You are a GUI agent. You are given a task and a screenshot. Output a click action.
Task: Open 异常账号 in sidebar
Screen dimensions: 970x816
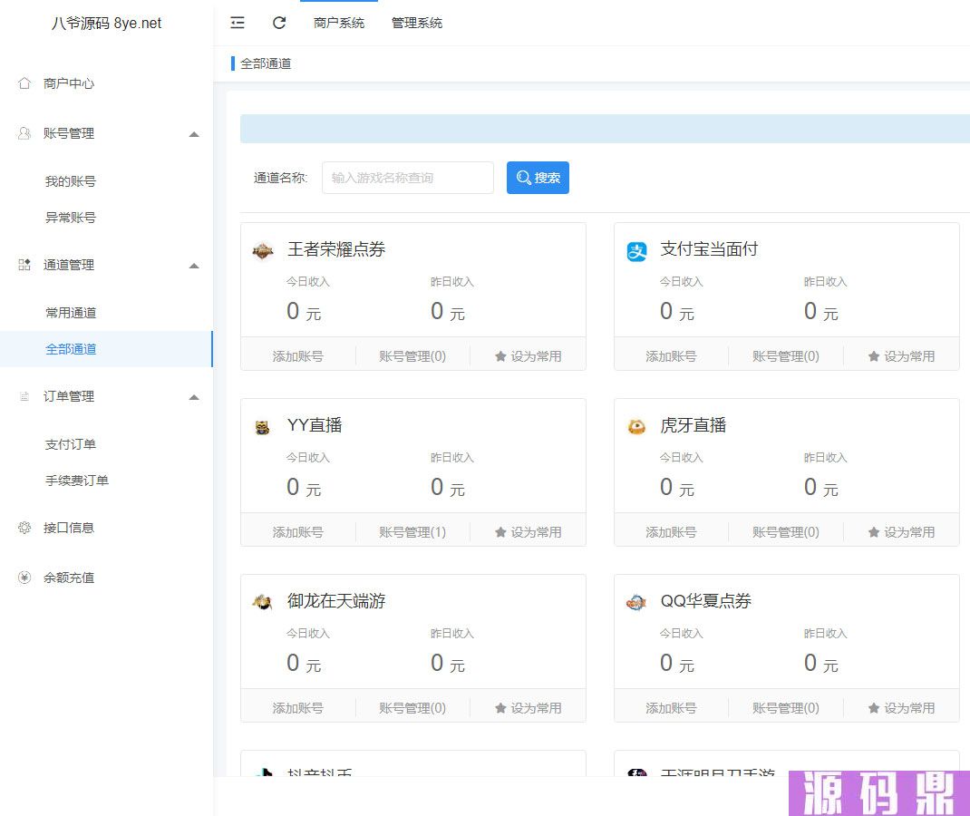click(71, 217)
